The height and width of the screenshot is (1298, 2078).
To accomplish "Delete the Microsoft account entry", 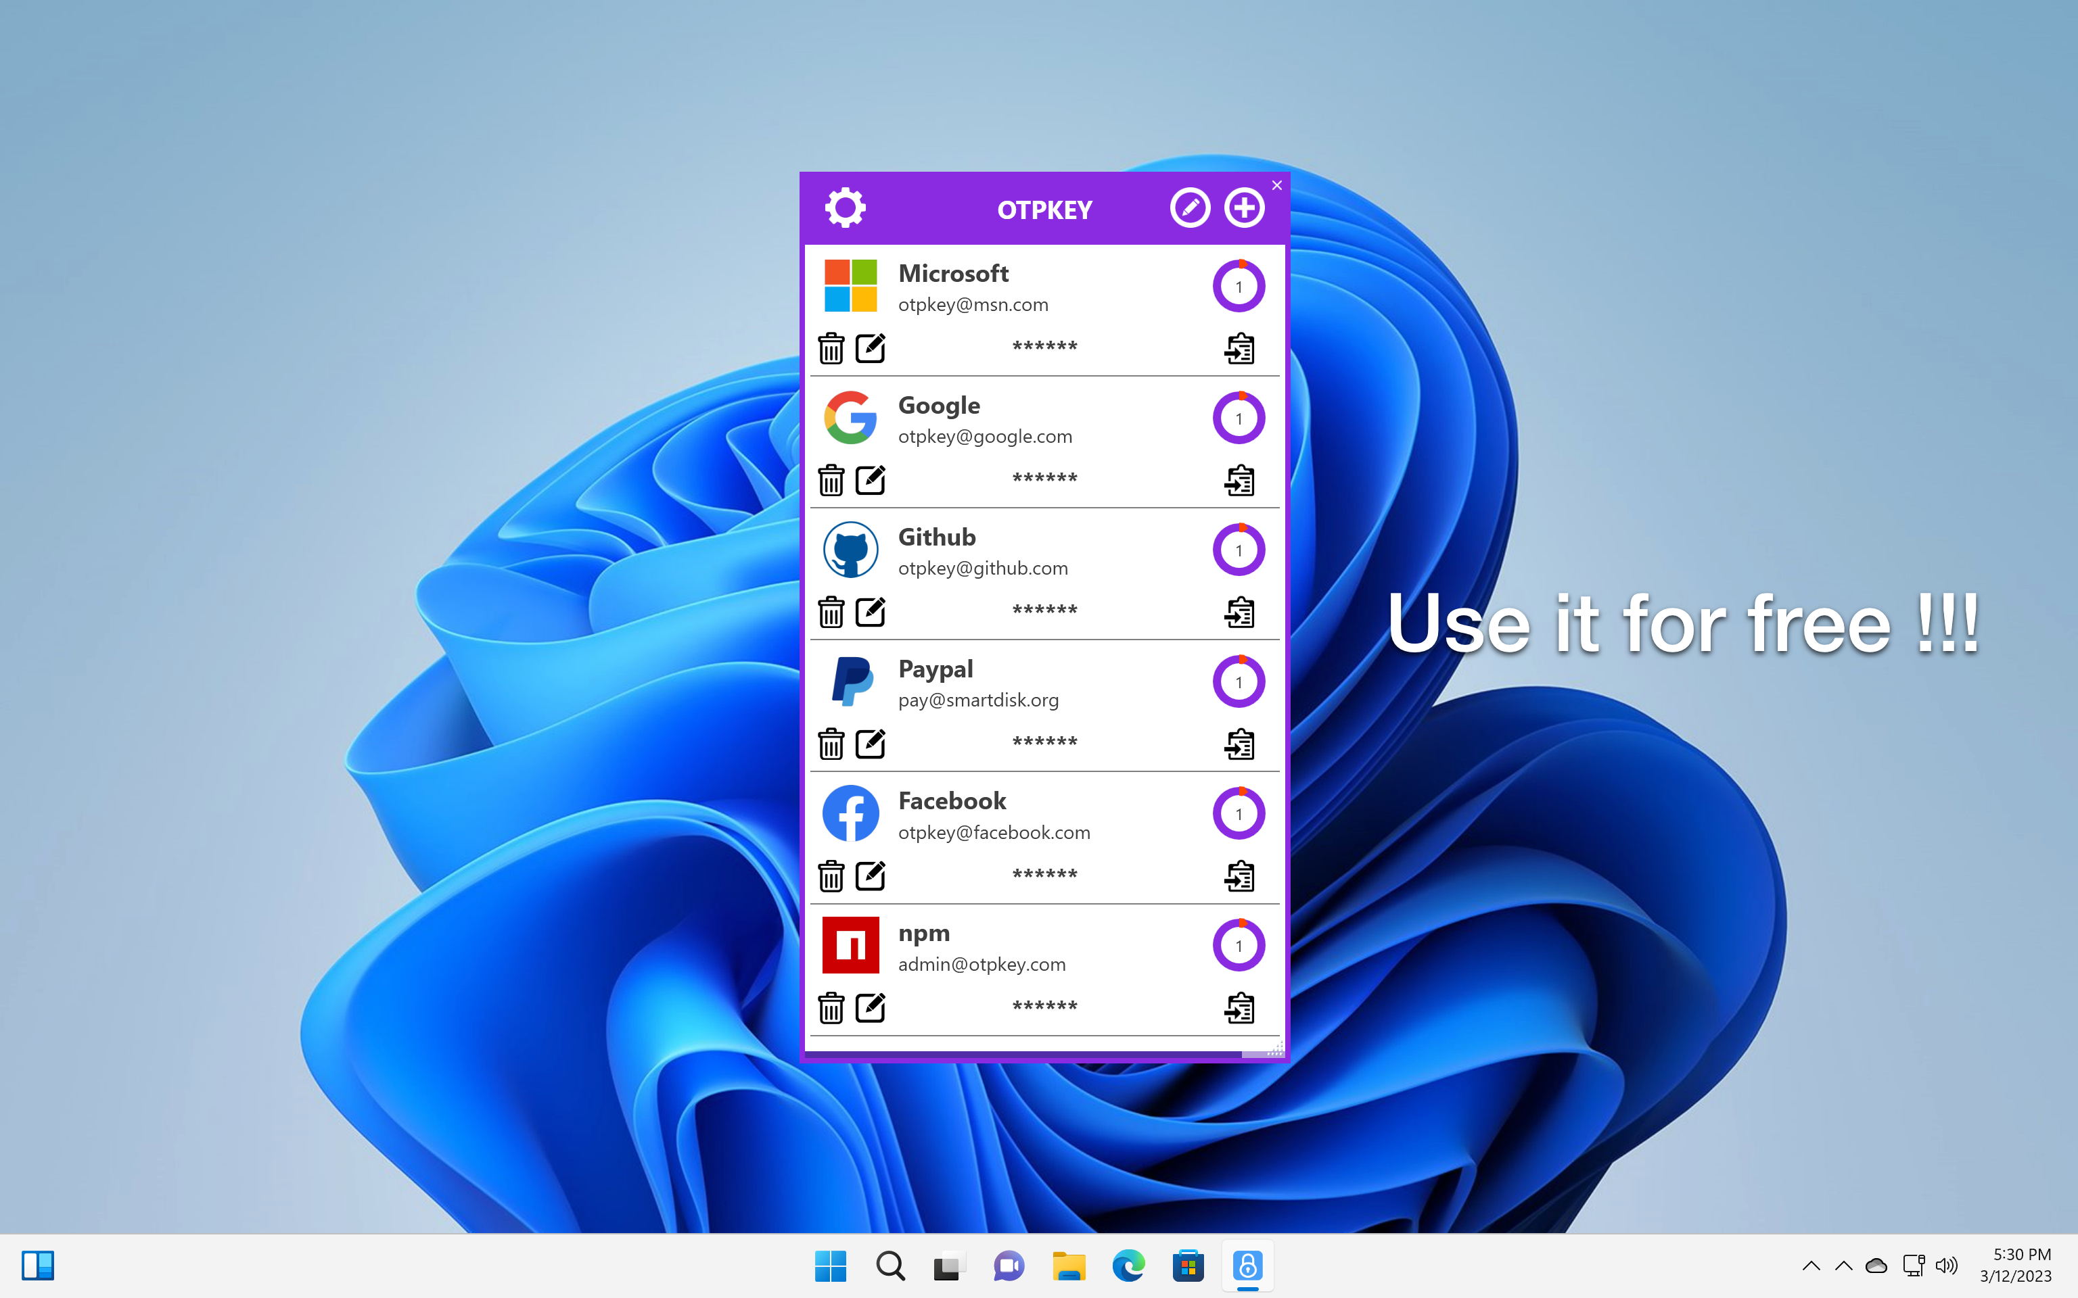I will (831, 347).
